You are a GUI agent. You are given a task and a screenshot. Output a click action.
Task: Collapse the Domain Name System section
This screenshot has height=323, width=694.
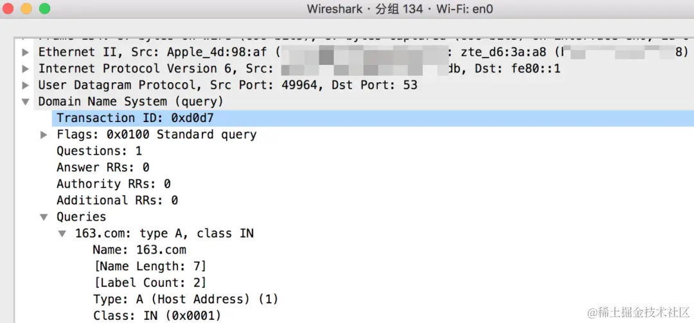(26, 101)
